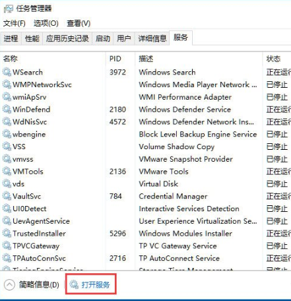Screen dimensions: 291x301
Task: Sort by the 名称 column header
Action: click(10, 59)
